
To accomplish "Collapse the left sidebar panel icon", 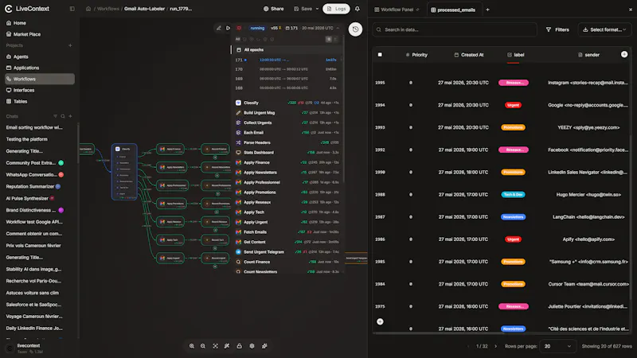I will click(x=72, y=9).
